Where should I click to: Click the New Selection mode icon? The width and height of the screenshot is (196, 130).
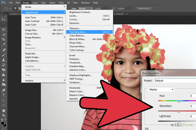[x=15, y=8]
